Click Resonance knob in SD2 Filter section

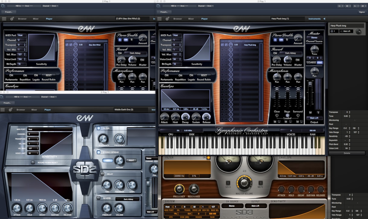[x=103, y=139]
